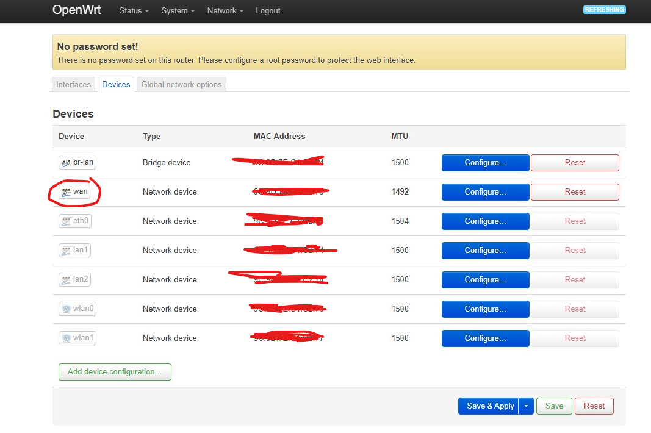Open the Network dropdown menu
The width and height of the screenshot is (651, 433).
click(x=226, y=11)
